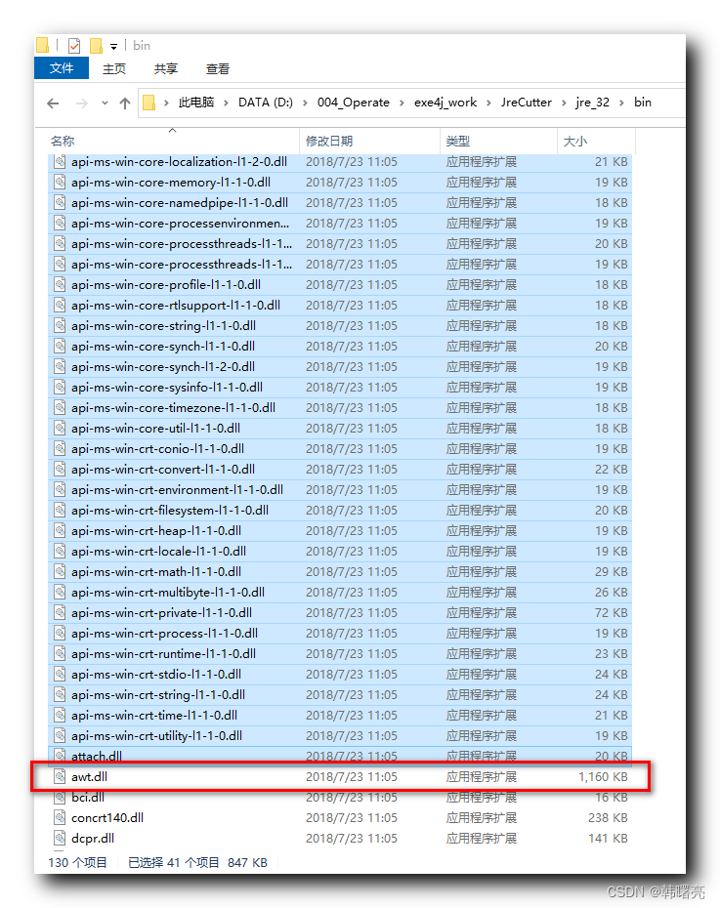Expand chevron after 此电脑 in address bar
The height and width of the screenshot is (908, 720).
(x=226, y=103)
